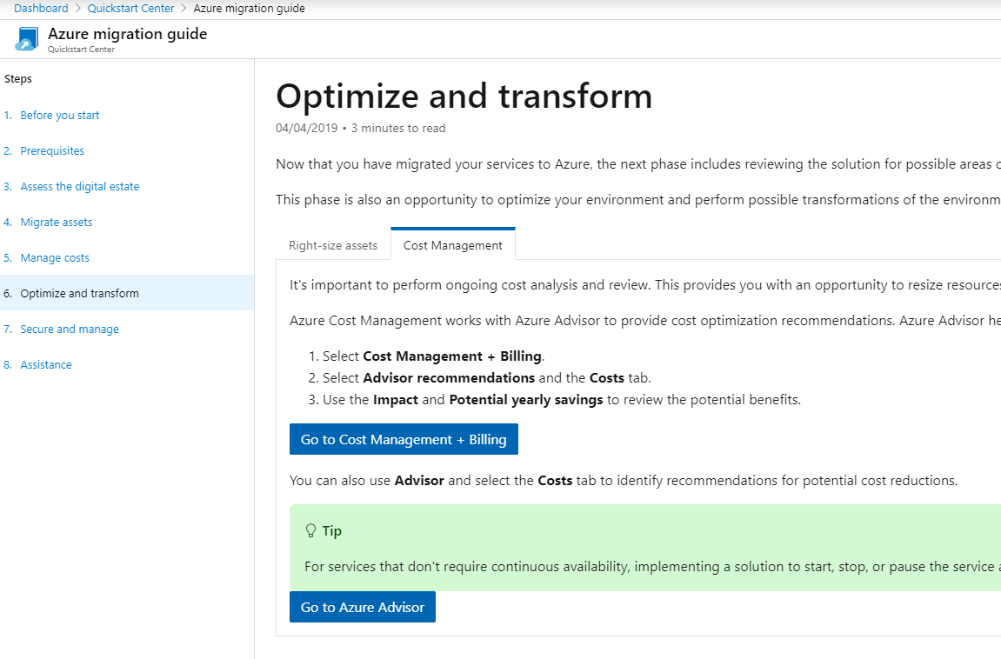Click the Steps heading in sidebar
Viewport: 1001px width, 659px height.
18,79
